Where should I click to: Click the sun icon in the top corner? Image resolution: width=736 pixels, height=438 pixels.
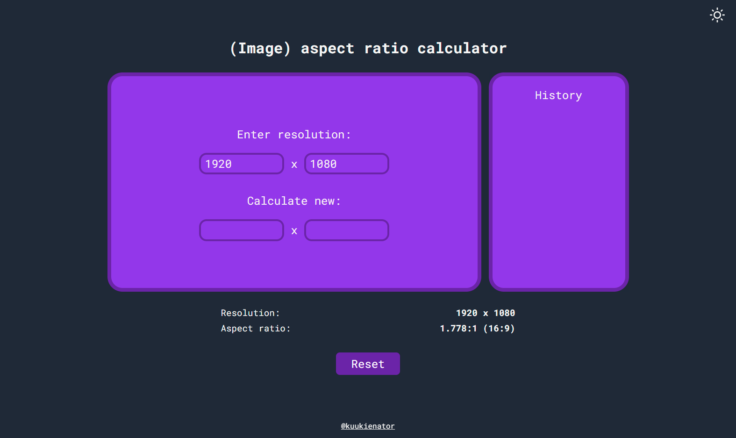[716, 15]
